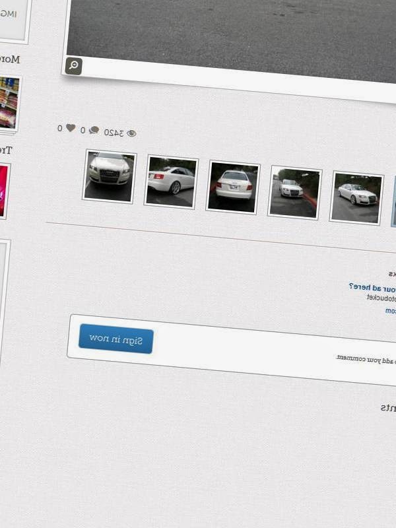Viewport: 396px width, 528px height.
Task: Open the grocery shelf thumbnail in sidebar
Action: pyautogui.click(x=8, y=103)
